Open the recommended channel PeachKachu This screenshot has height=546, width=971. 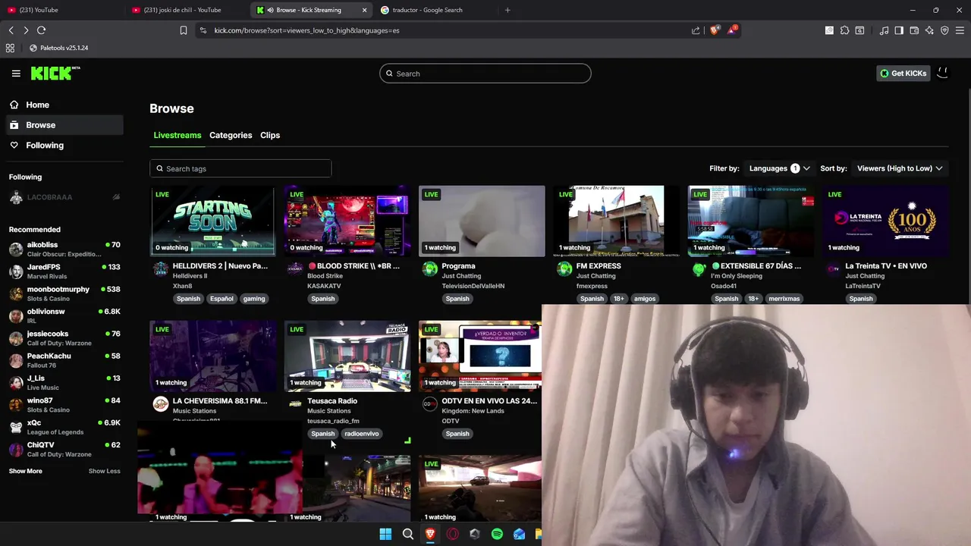tap(64, 360)
